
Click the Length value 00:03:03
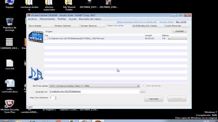(149, 38)
